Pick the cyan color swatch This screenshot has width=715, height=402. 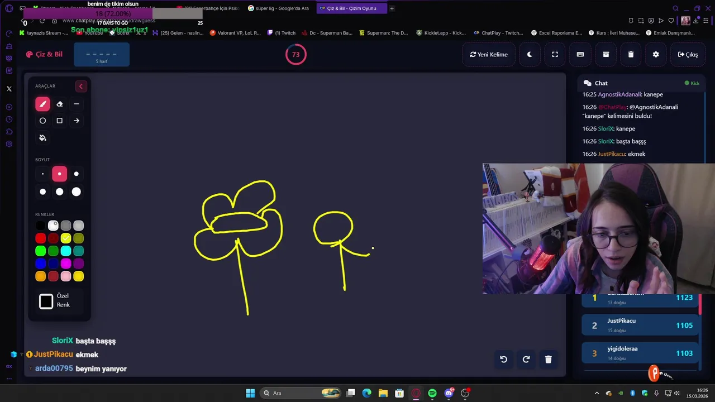click(66, 251)
